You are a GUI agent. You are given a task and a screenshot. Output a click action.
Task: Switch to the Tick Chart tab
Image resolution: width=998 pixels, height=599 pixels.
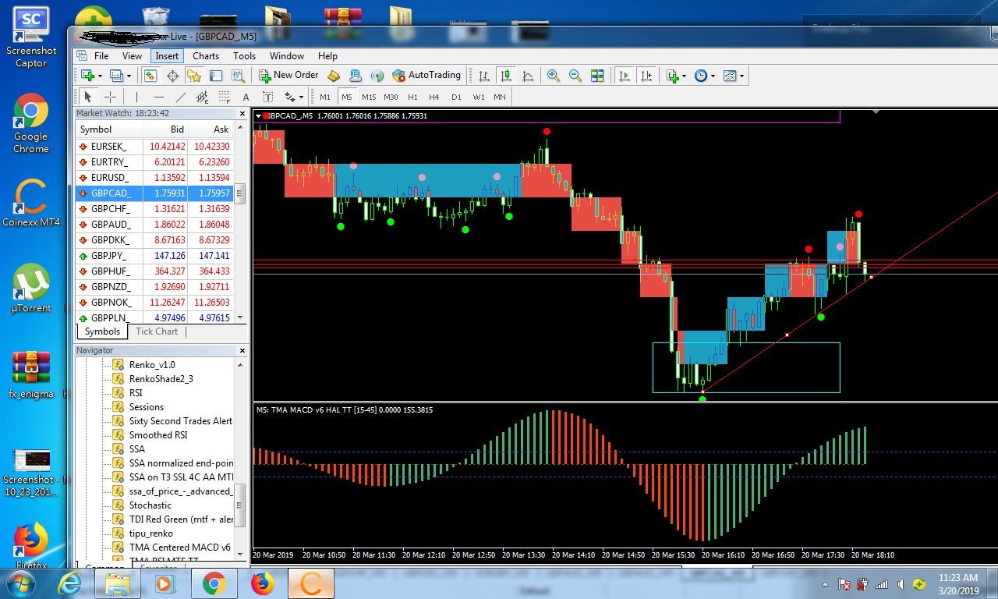pos(157,331)
